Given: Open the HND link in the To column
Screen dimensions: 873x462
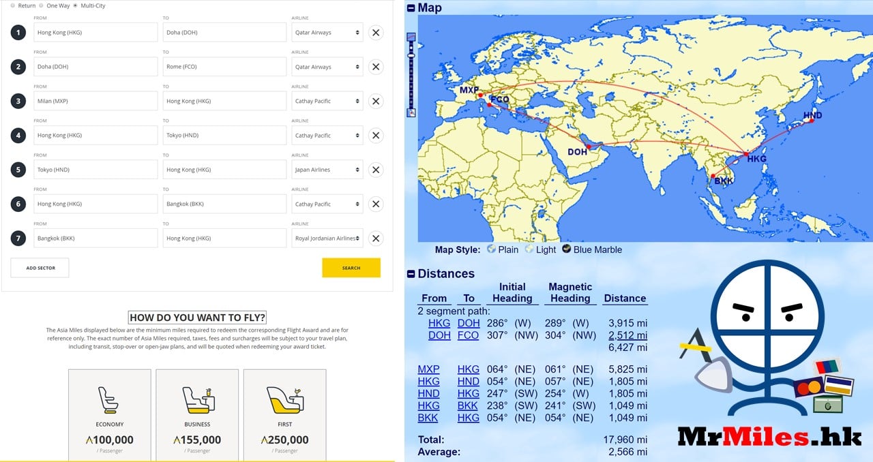Looking at the screenshot, I should click(x=469, y=382).
